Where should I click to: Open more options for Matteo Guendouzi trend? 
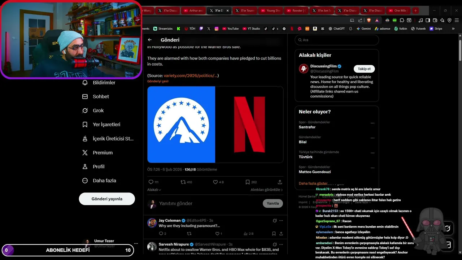[372, 168]
